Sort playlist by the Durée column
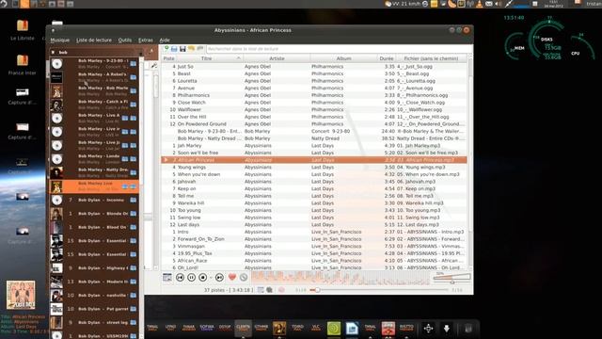Screen dimensions: 602x339 tap(387, 58)
